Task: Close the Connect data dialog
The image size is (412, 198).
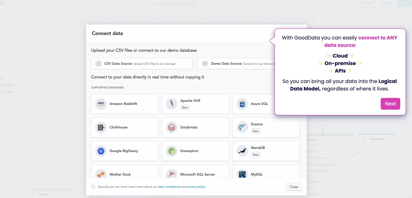Action: point(294,187)
